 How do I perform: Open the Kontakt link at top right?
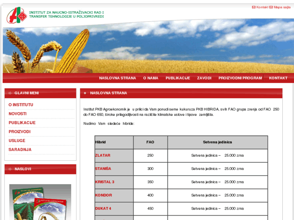click(262, 7)
